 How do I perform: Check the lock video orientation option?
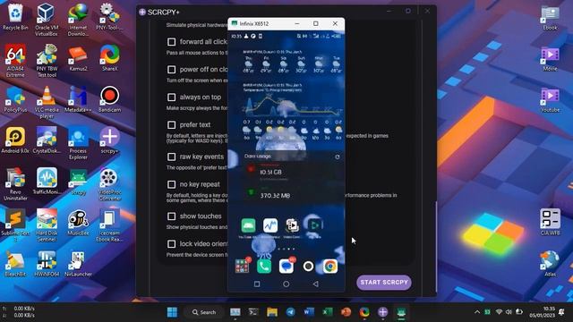(171, 244)
